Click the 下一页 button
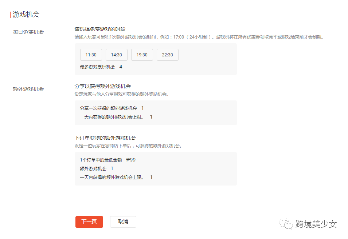 89,222
